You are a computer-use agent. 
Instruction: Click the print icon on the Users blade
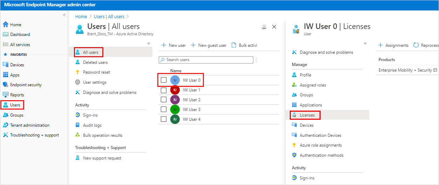click(x=264, y=27)
